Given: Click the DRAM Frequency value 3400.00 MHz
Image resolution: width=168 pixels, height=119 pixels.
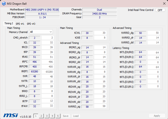Looking at the screenshot, I should coord(99,14).
